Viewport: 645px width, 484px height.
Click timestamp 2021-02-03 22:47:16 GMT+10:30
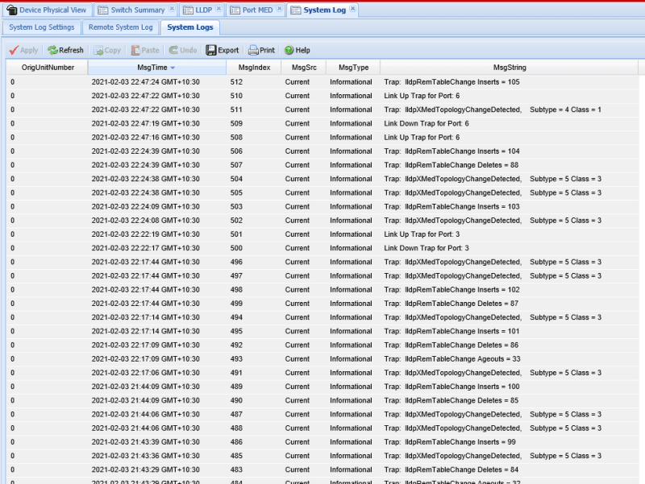146,137
